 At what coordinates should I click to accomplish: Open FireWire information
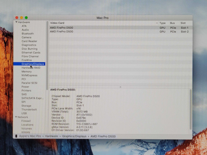pos(27,60)
